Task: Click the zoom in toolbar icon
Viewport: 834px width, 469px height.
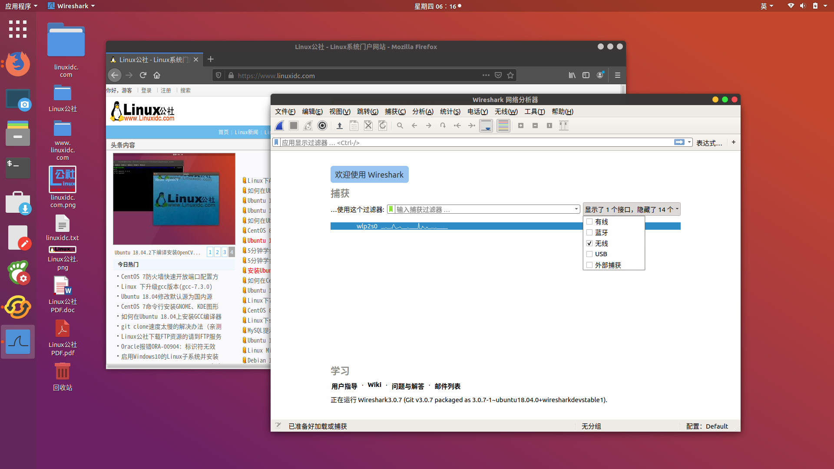Action: (x=521, y=126)
